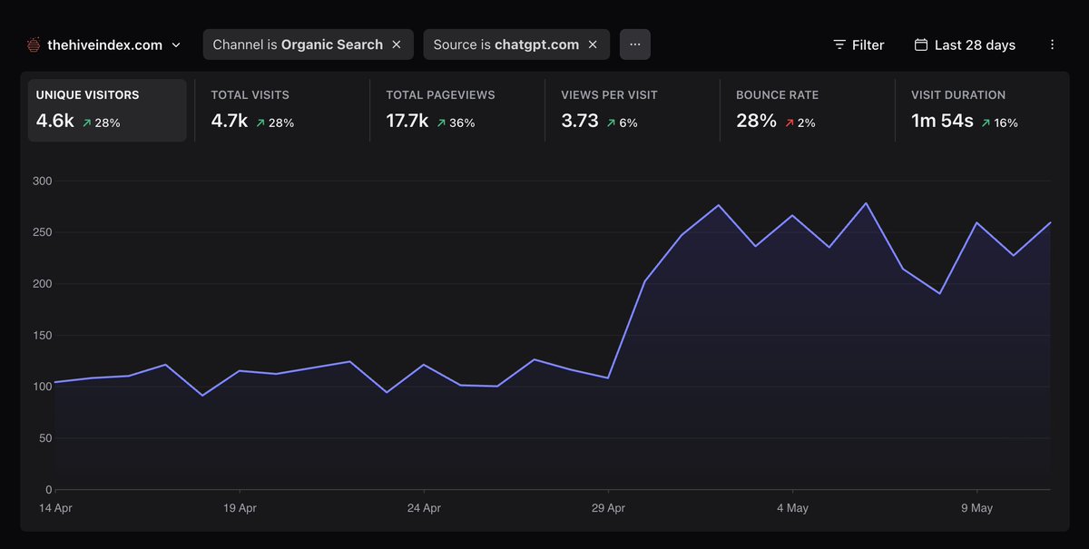Click the red arrow beside bounce rate 2%

click(x=788, y=123)
